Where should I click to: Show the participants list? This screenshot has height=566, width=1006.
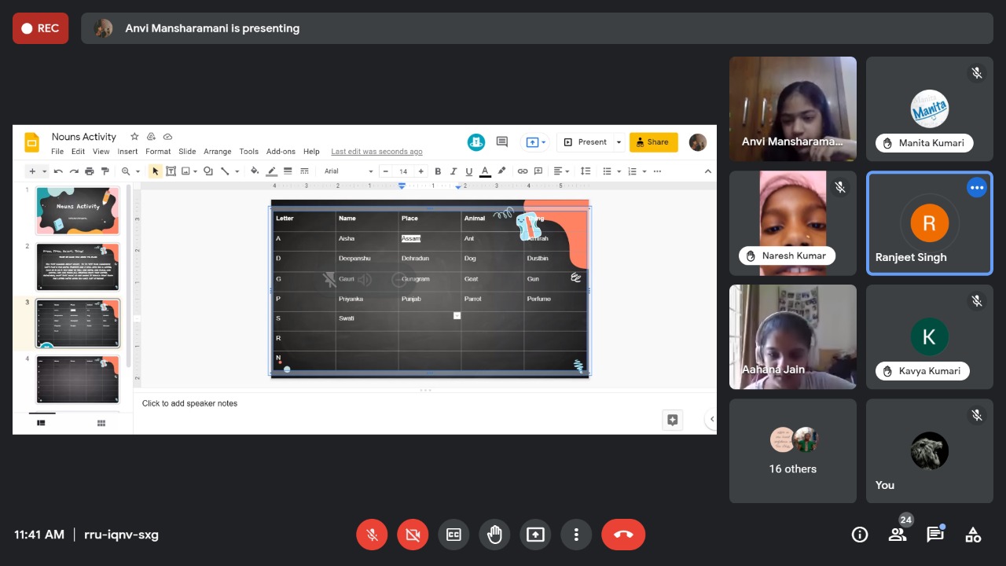(897, 535)
